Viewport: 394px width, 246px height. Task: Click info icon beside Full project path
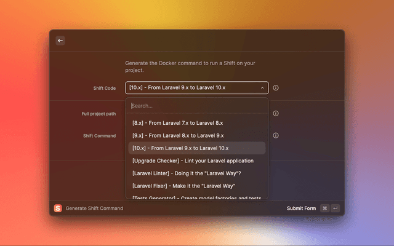pos(276,113)
